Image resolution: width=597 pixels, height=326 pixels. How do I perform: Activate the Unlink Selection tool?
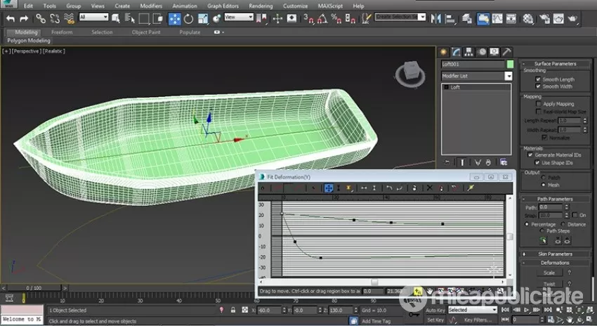pyautogui.click(x=55, y=18)
